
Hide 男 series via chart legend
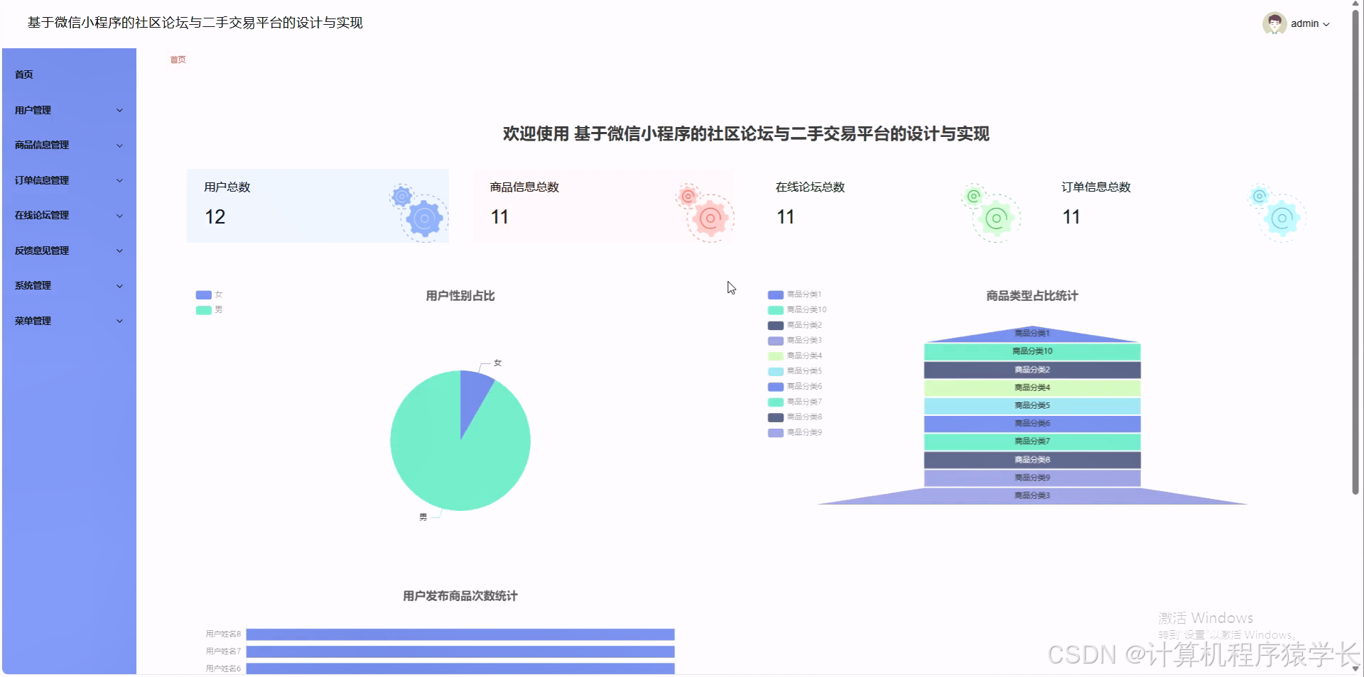point(209,309)
